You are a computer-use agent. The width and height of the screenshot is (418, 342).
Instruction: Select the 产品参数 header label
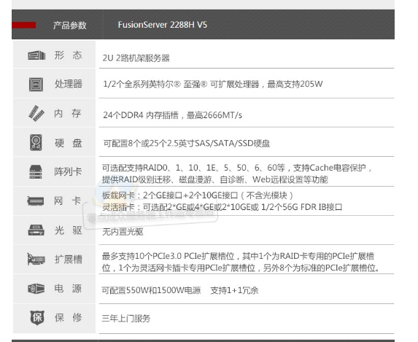click(69, 26)
